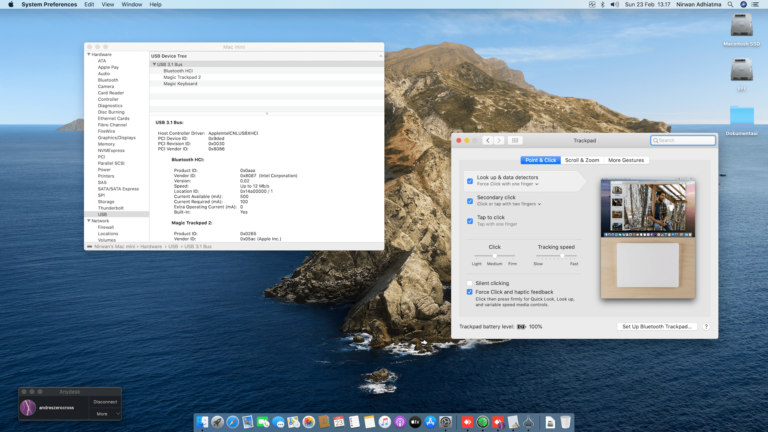The height and width of the screenshot is (432, 768).
Task: Activate Siri from the menu bar
Action: (744, 4)
